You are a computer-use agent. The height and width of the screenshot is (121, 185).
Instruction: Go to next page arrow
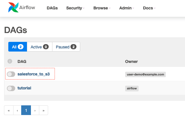(x=35, y=110)
